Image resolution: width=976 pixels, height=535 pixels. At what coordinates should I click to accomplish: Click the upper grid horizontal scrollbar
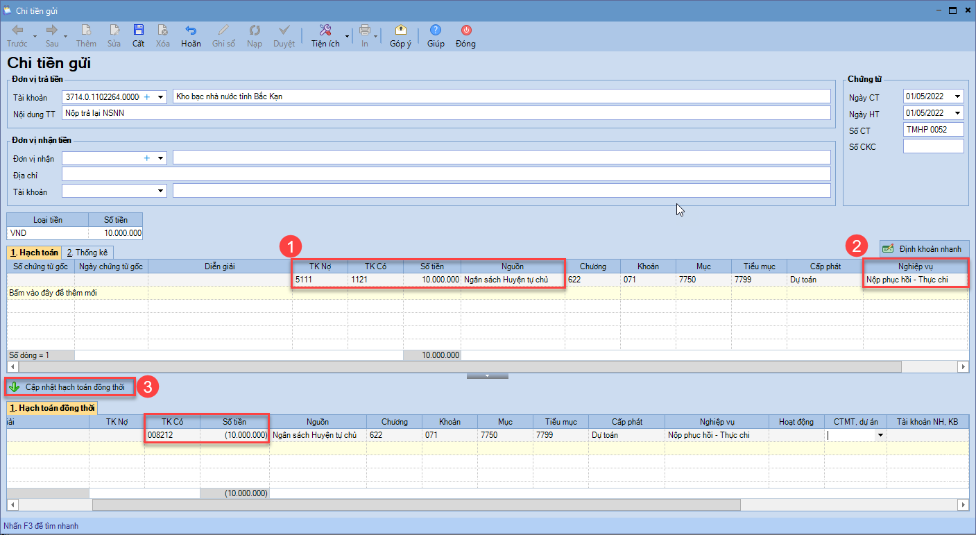459,366
